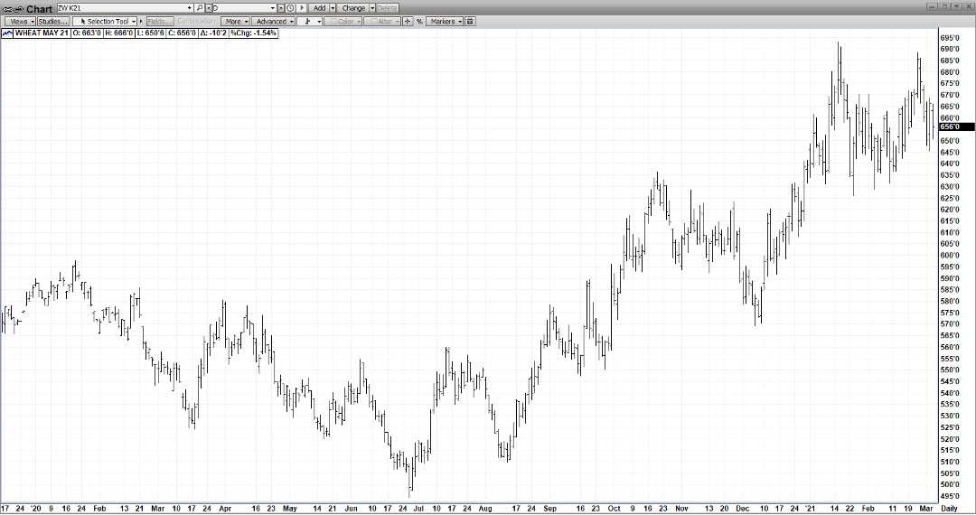Screen dimensions: 976x515
Task: Open the Views menu
Action: [x=21, y=21]
